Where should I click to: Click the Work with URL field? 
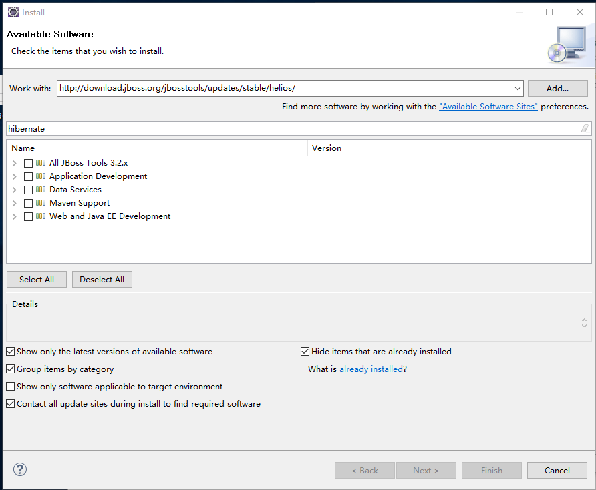[290, 89]
